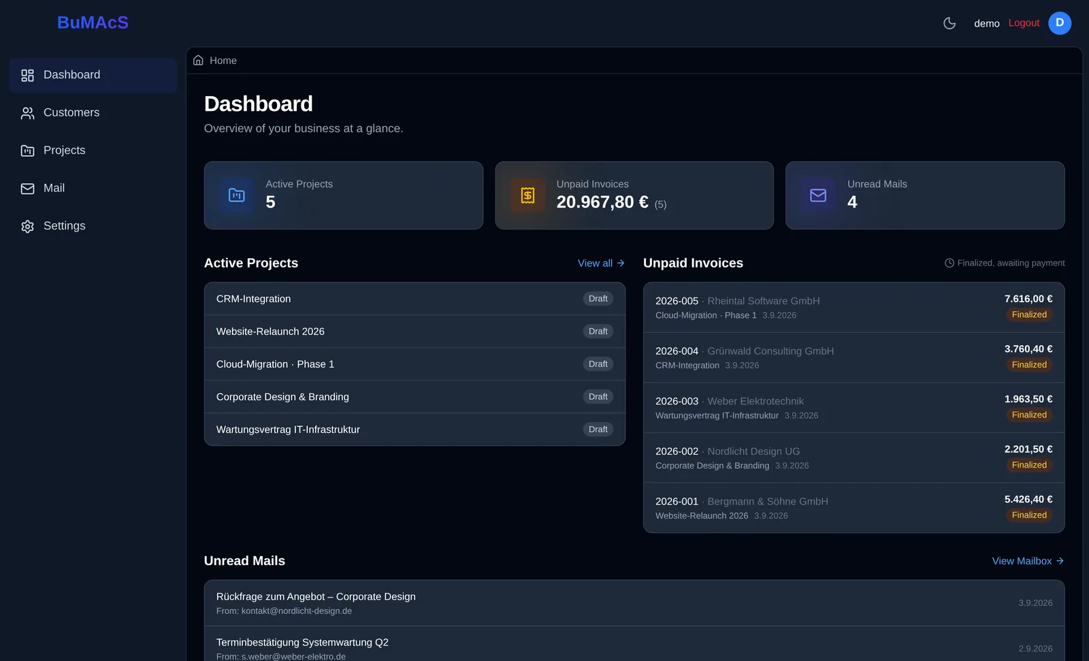1089x661 pixels.
Task: Go to the Projects page
Action: (x=93, y=150)
